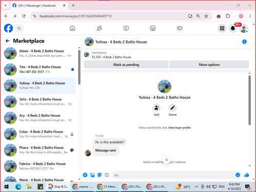256x192 pixels.
Task: Go back from Marketplace chats list
Action: click(8, 41)
